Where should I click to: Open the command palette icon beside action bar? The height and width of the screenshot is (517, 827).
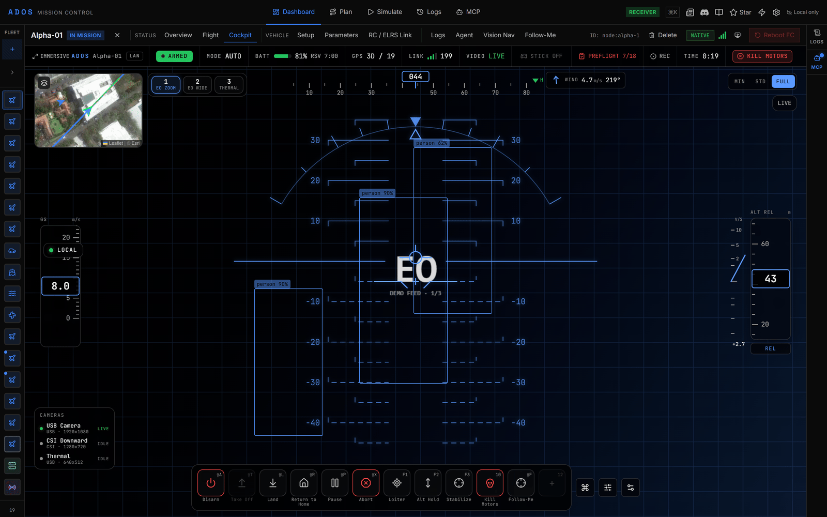(x=585, y=488)
